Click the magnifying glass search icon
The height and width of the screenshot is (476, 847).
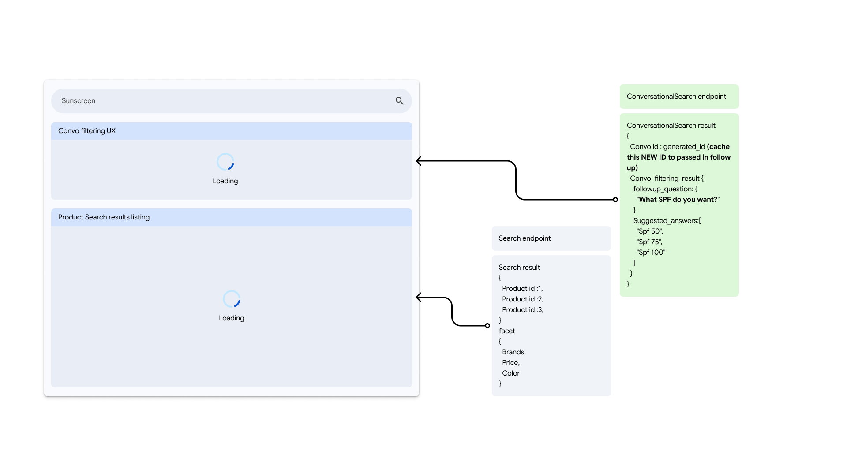[x=399, y=101]
